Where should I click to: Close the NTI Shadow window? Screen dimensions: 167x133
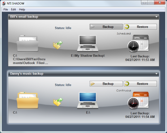click(160, 2)
